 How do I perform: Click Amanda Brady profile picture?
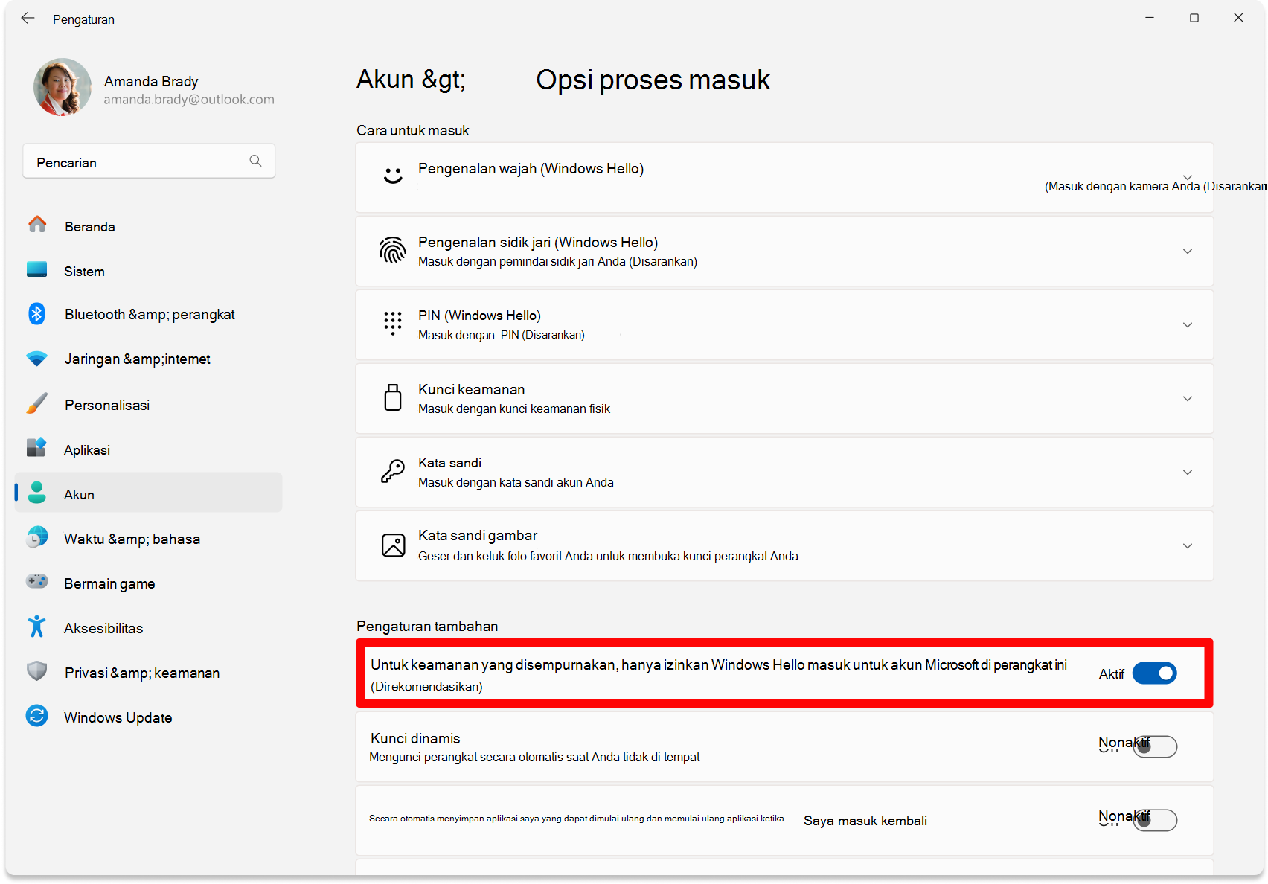pyautogui.click(x=63, y=87)
